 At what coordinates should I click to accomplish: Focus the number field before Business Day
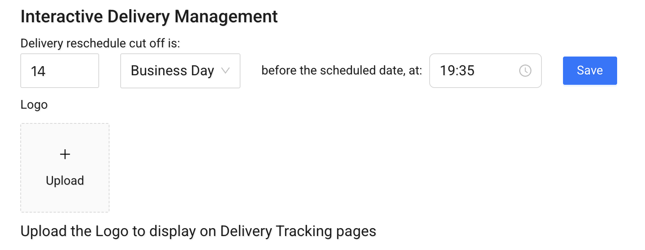60,71
